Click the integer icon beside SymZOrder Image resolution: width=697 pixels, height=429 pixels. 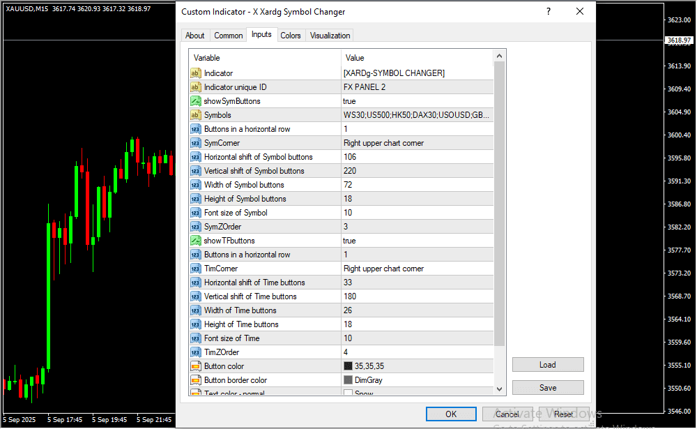pos(195,227)
